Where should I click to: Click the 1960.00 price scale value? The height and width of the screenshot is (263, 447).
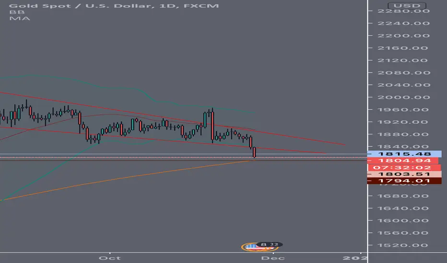tap(403, 110)
